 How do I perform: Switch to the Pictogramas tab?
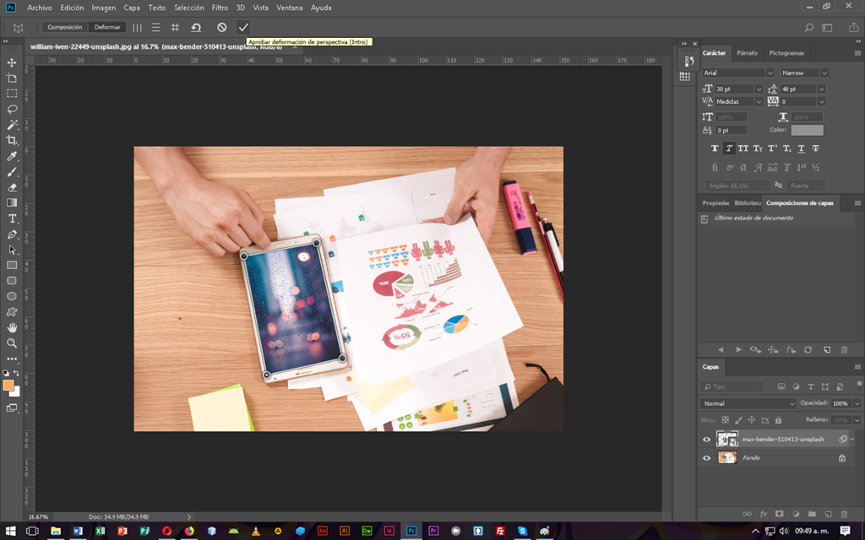tap(786, 53)
